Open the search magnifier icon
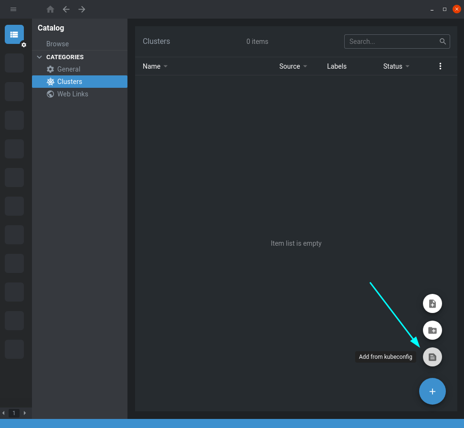Screen dimensions: 464x428 point(443,42)
